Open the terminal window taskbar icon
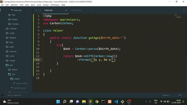This screenshot has height=105, width=187. tap(103, 101)
